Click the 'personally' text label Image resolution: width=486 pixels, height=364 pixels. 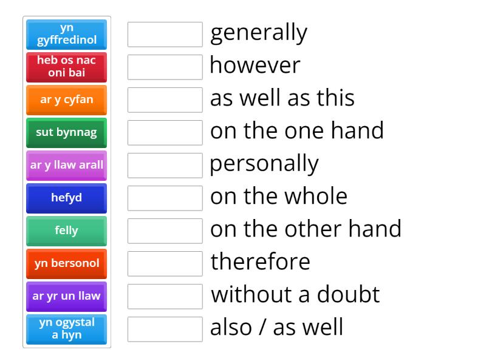tap(263, 163)
